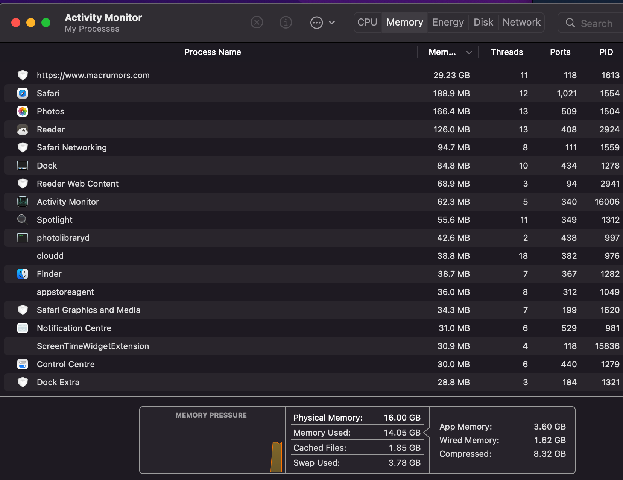Expand the chevron next to the ellipsis button
The image size is (623, 480).
(x=332, y=23)
